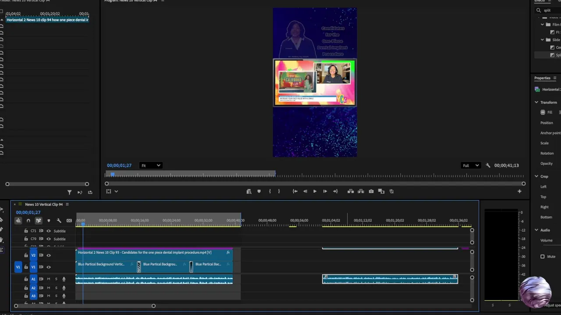Open the source panel filter funnel icon

coord(69,192)
